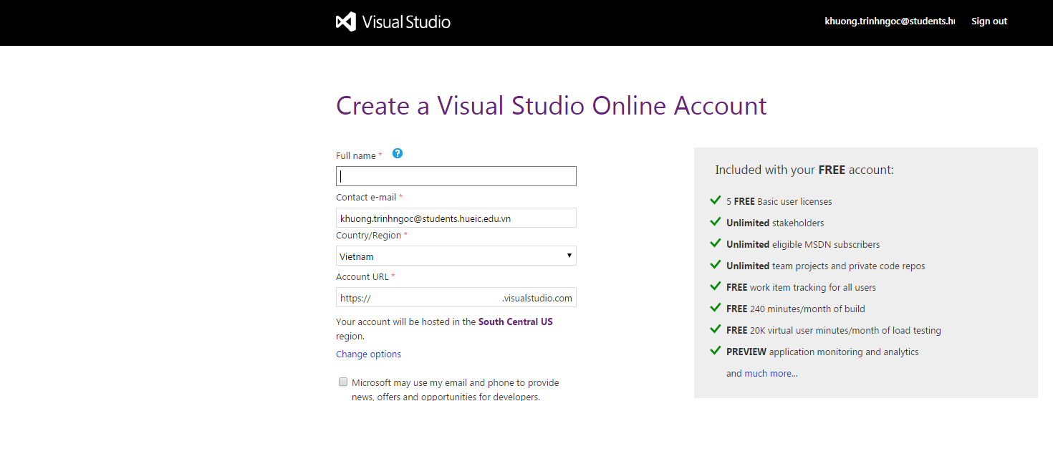Click checkmark icon beside Unlimited stakeholders
The width and height of the screenshot is (1053, 464).
pyautogui.click(x=715, y=222)
